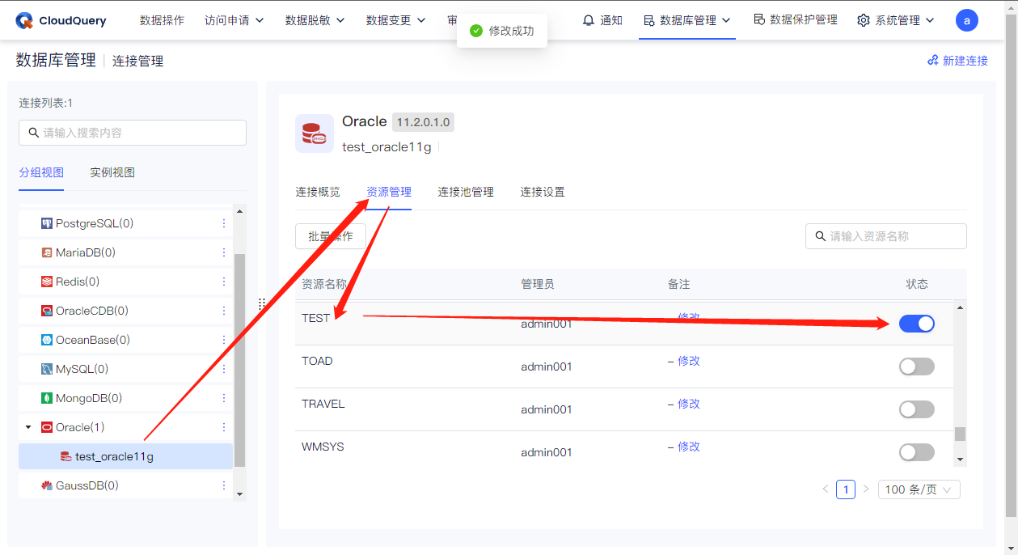Switch to the 资源管理 tab

(389, 192)
